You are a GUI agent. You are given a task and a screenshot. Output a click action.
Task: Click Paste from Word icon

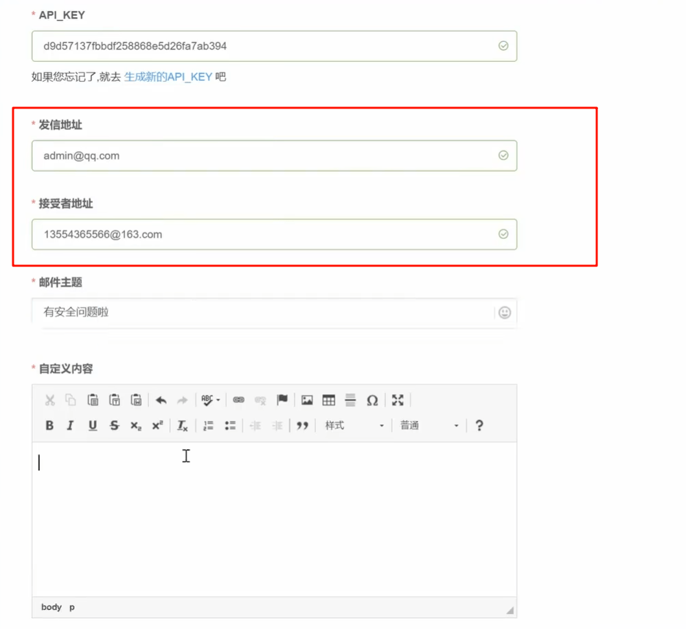click(x=136, y=400)
